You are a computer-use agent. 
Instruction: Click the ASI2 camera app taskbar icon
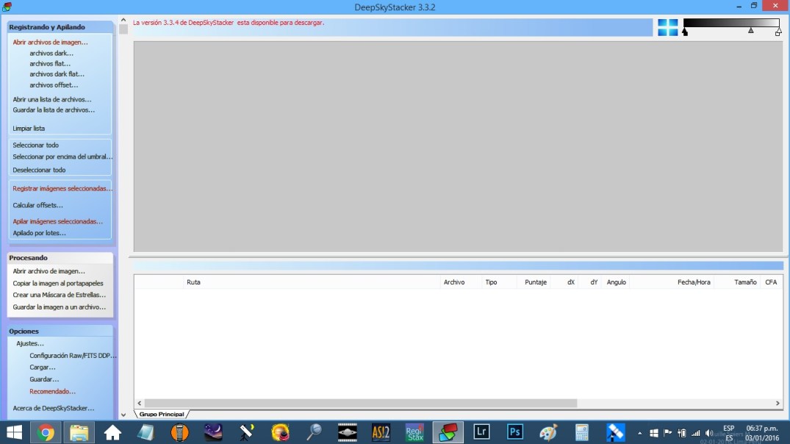pos(381,432)
